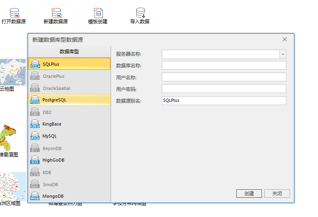The image size is (318, 217).
Task: Click the 数据库型 list header
Action: pos(69,52)
